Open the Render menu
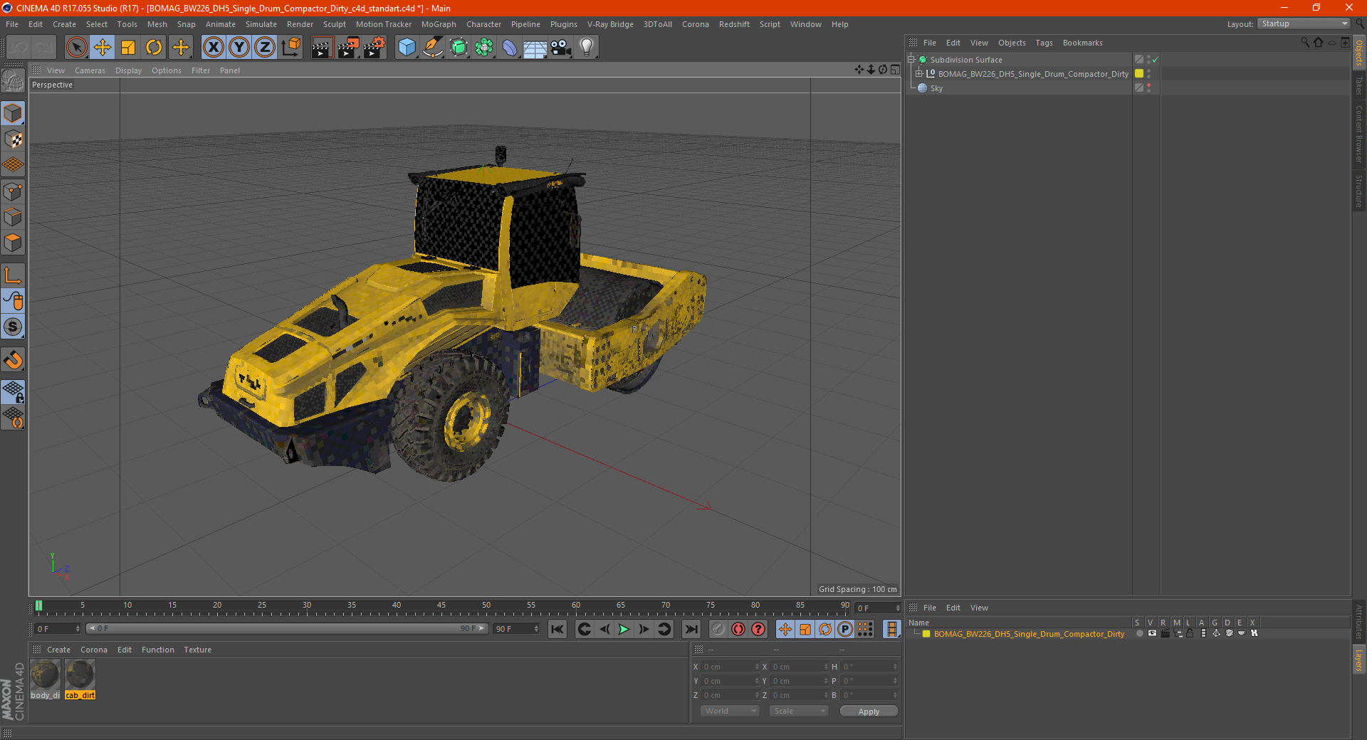 [x=300, y=24]
